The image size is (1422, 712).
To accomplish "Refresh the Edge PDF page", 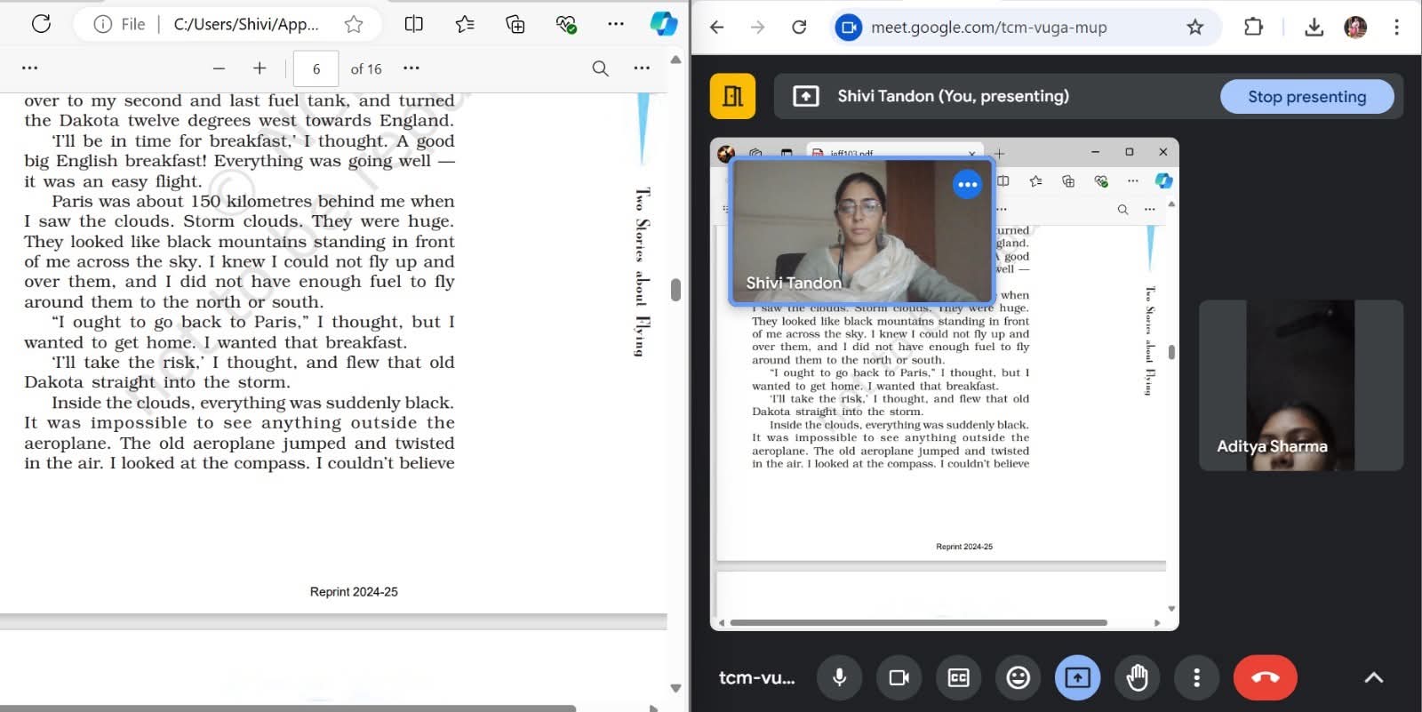I will pyautogui.click(x=41, y=24).
